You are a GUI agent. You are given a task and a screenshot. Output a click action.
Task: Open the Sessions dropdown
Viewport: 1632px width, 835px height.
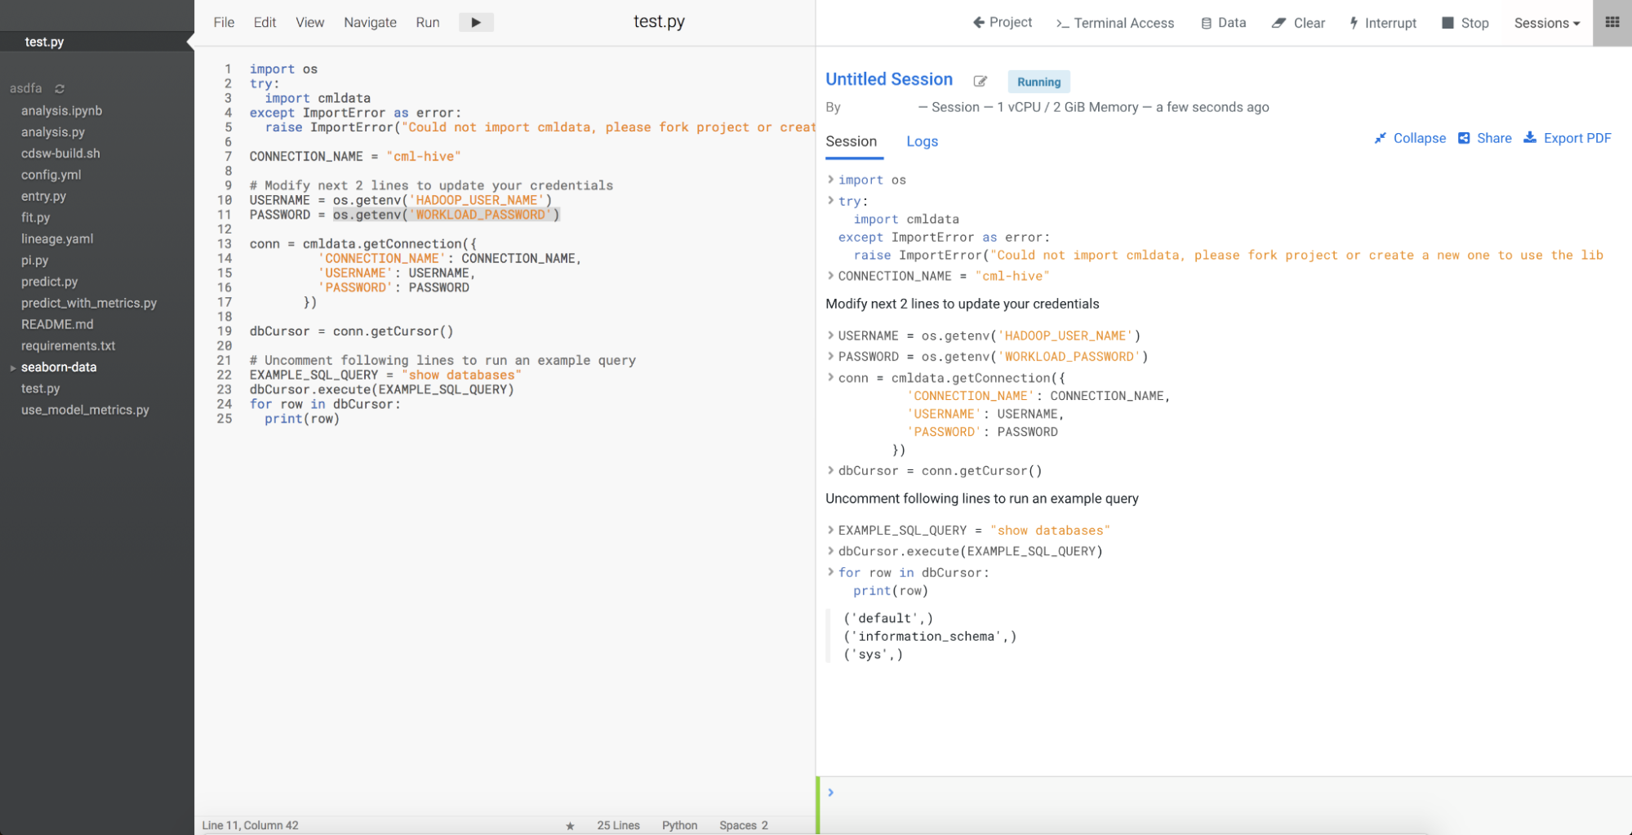click(x=1546, y=23)
